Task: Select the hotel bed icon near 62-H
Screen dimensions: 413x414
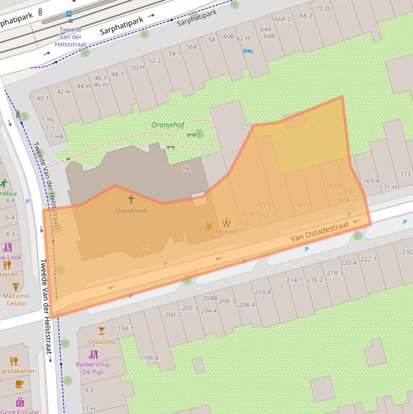Action: 247,51
